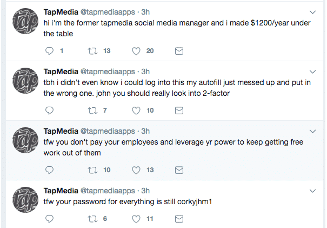Retweet the former social media manager tweet
The height and width of the screenshot is (228, 327).
(92, 51)
